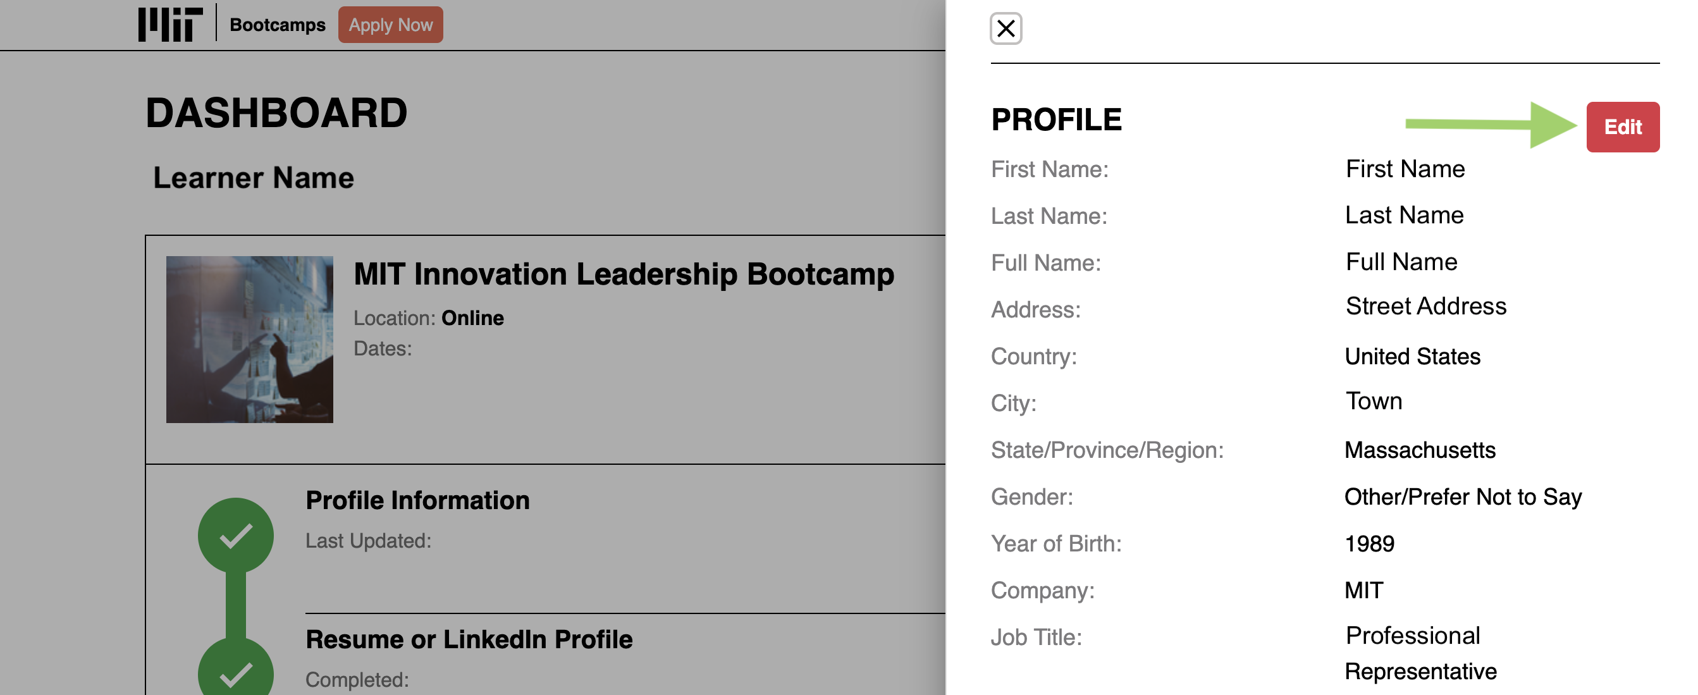This screenshot has height=695, width=1698.
Task: Click the red Edit profile button
Action: [1621, 126]
